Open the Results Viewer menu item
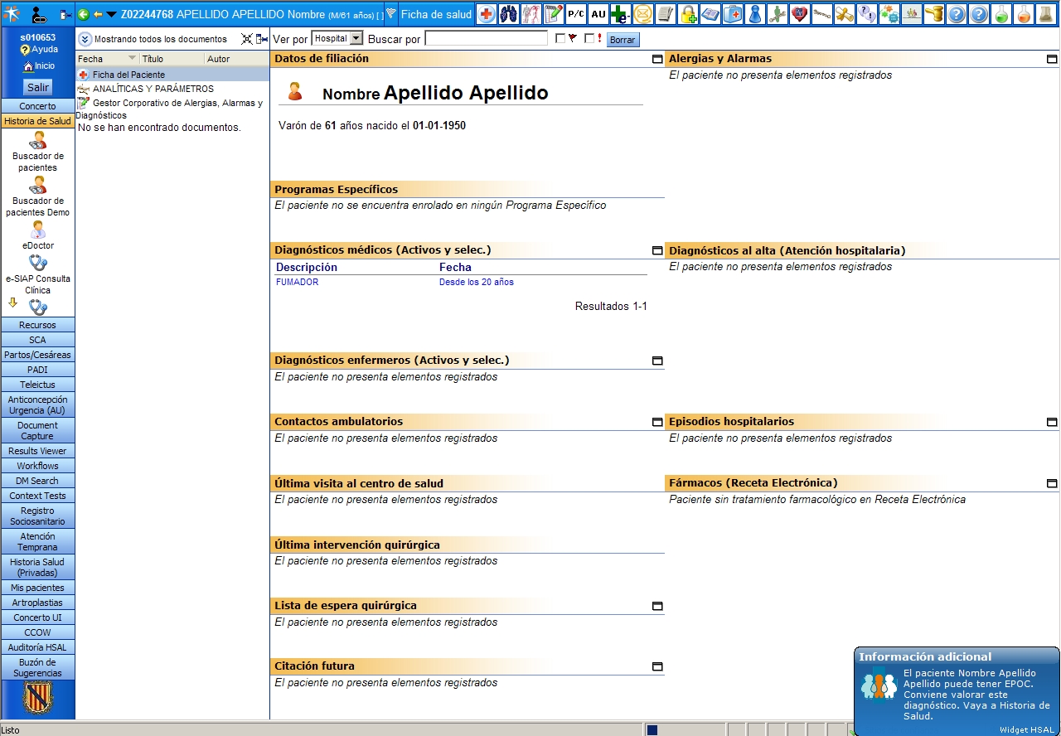 pyautogui.click(x=37, y=451)
